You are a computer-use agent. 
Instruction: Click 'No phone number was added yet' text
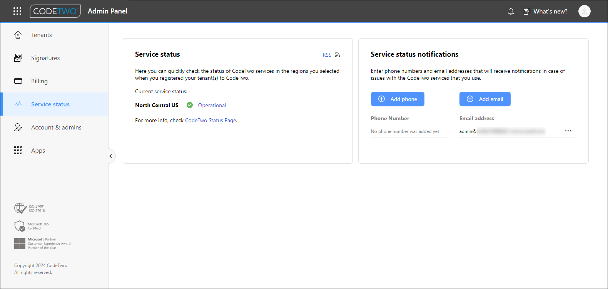pos(405,131)
